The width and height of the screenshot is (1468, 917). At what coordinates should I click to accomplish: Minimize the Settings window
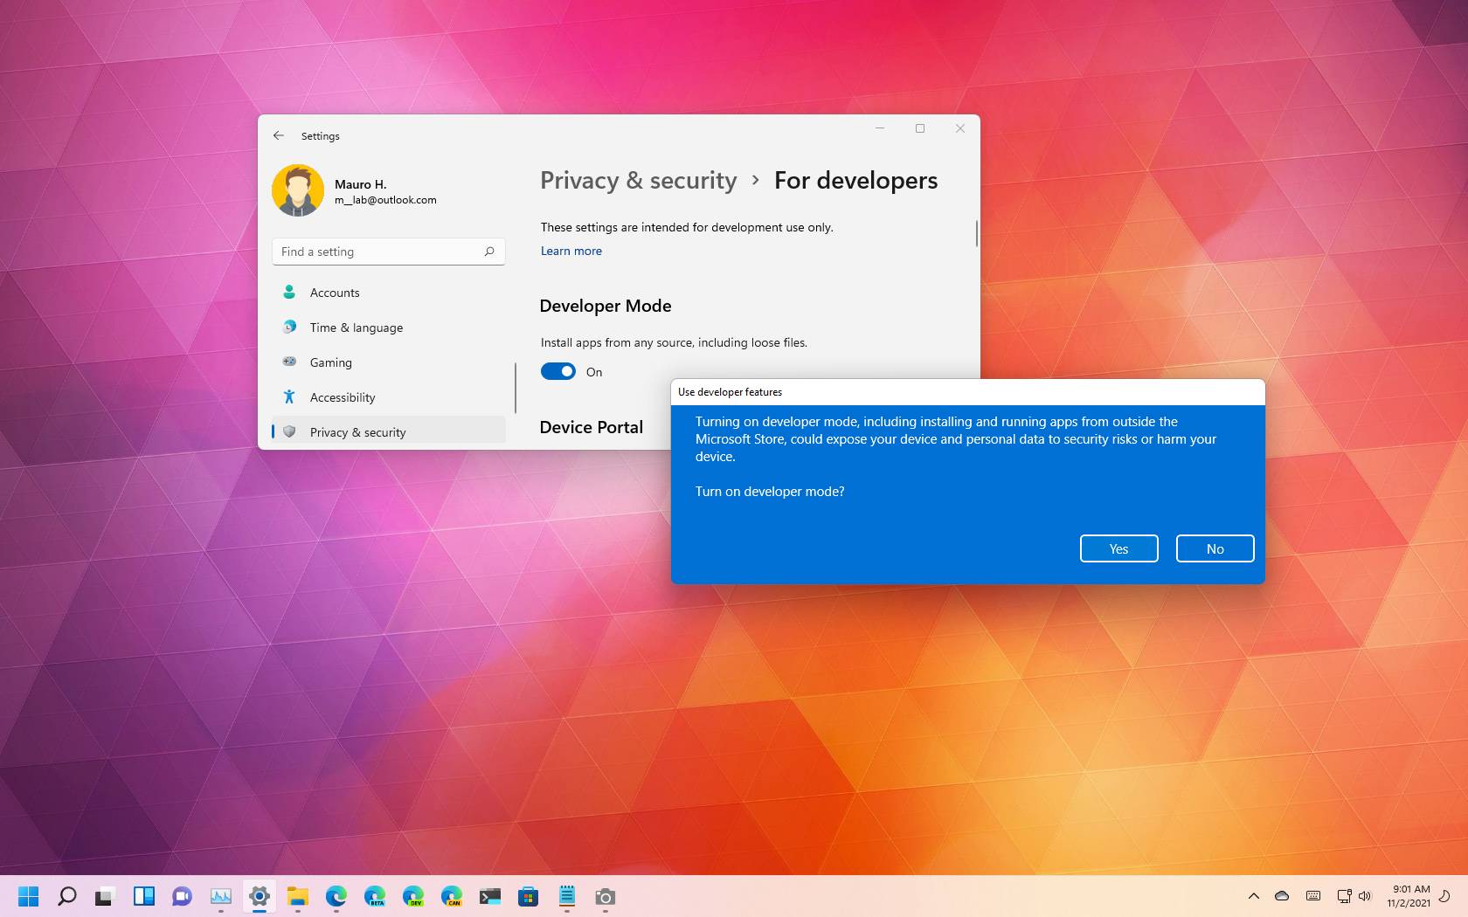(x=880, y=128)
